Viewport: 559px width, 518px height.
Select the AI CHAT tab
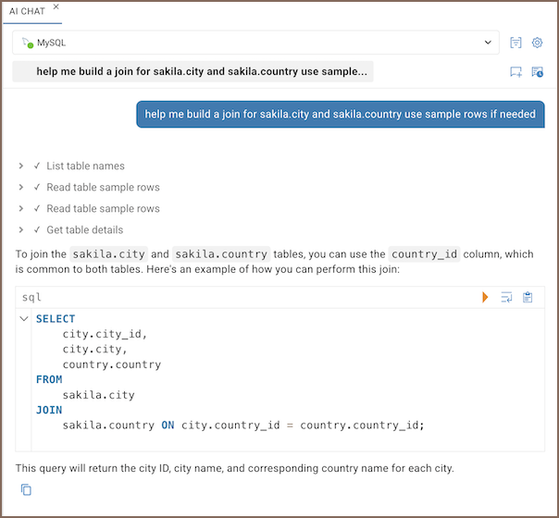(27, 11)
